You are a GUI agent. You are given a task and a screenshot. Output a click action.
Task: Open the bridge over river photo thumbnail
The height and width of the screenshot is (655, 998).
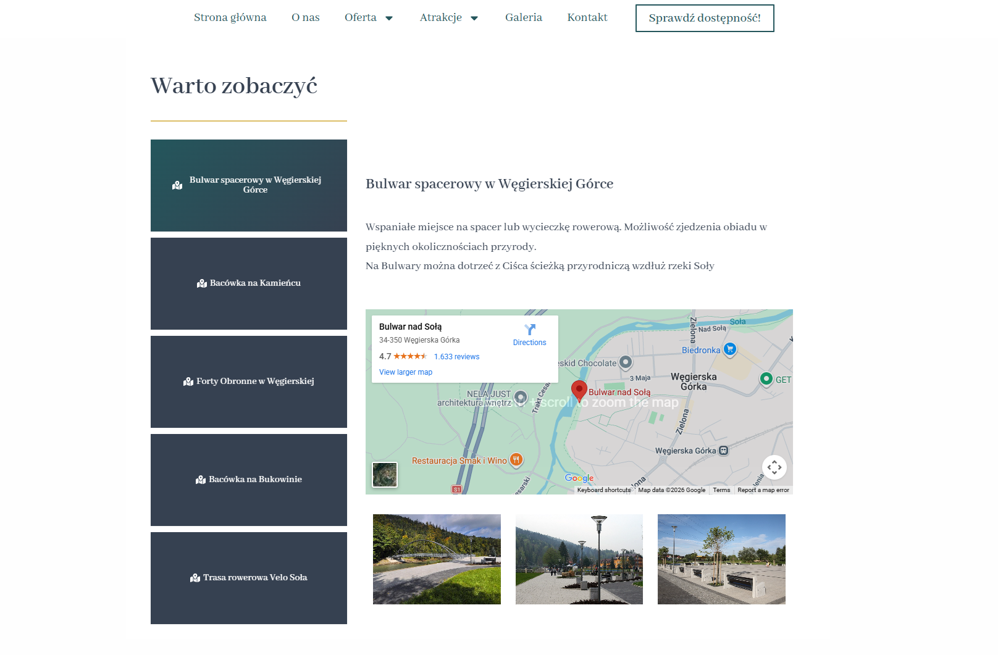(437, 559)
